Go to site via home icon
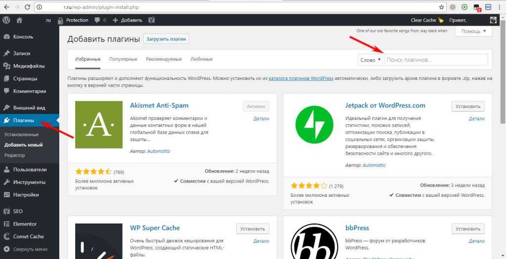506x259 pixels. point(19,20)
